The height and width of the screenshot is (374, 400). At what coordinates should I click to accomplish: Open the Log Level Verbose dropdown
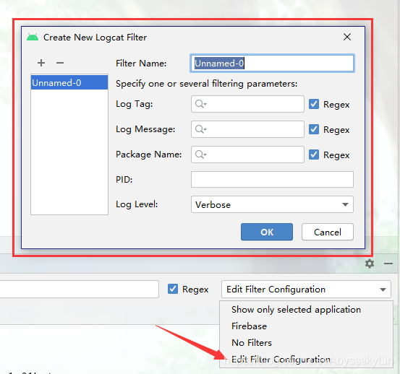272,204
